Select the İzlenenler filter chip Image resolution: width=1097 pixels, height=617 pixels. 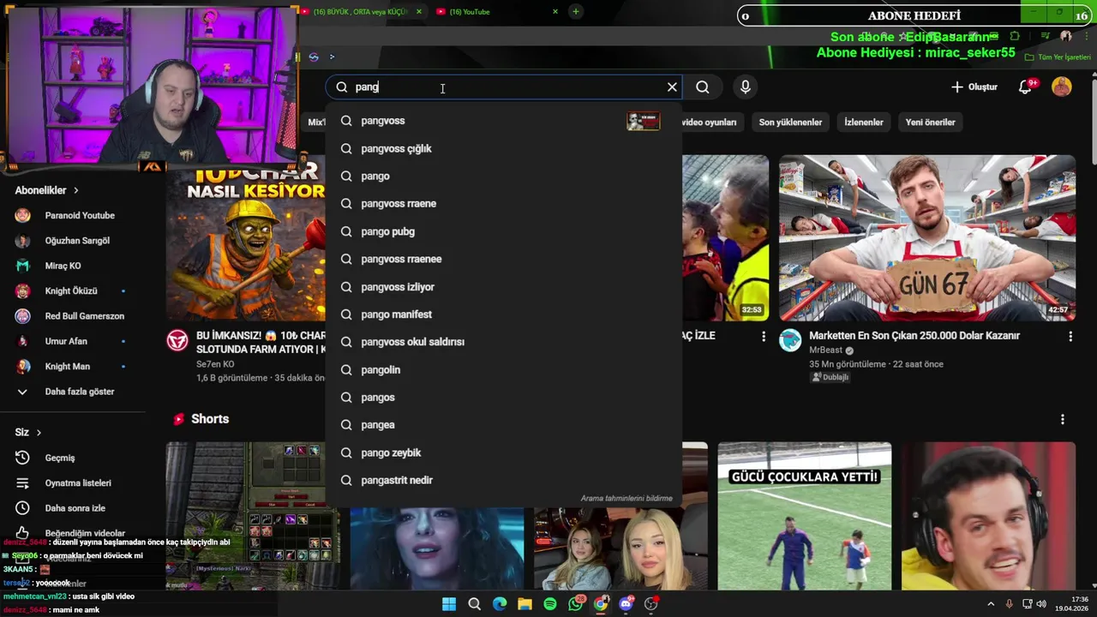(864, 122)
